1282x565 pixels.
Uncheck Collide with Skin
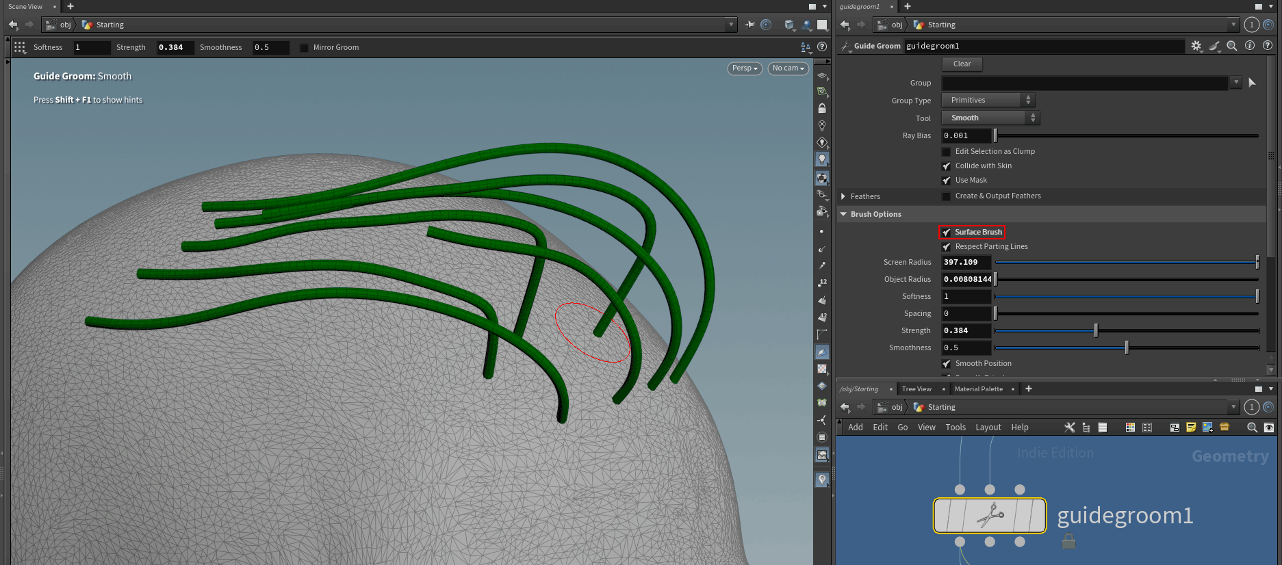[947, 166]
